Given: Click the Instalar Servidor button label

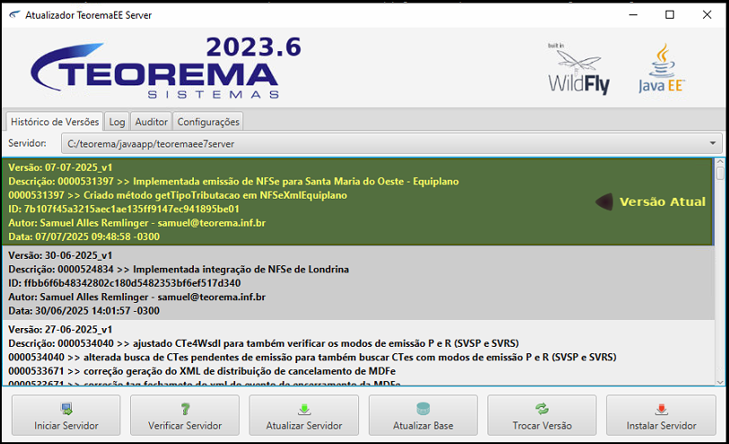Looking at the screenshot, I should coord(661,425).
